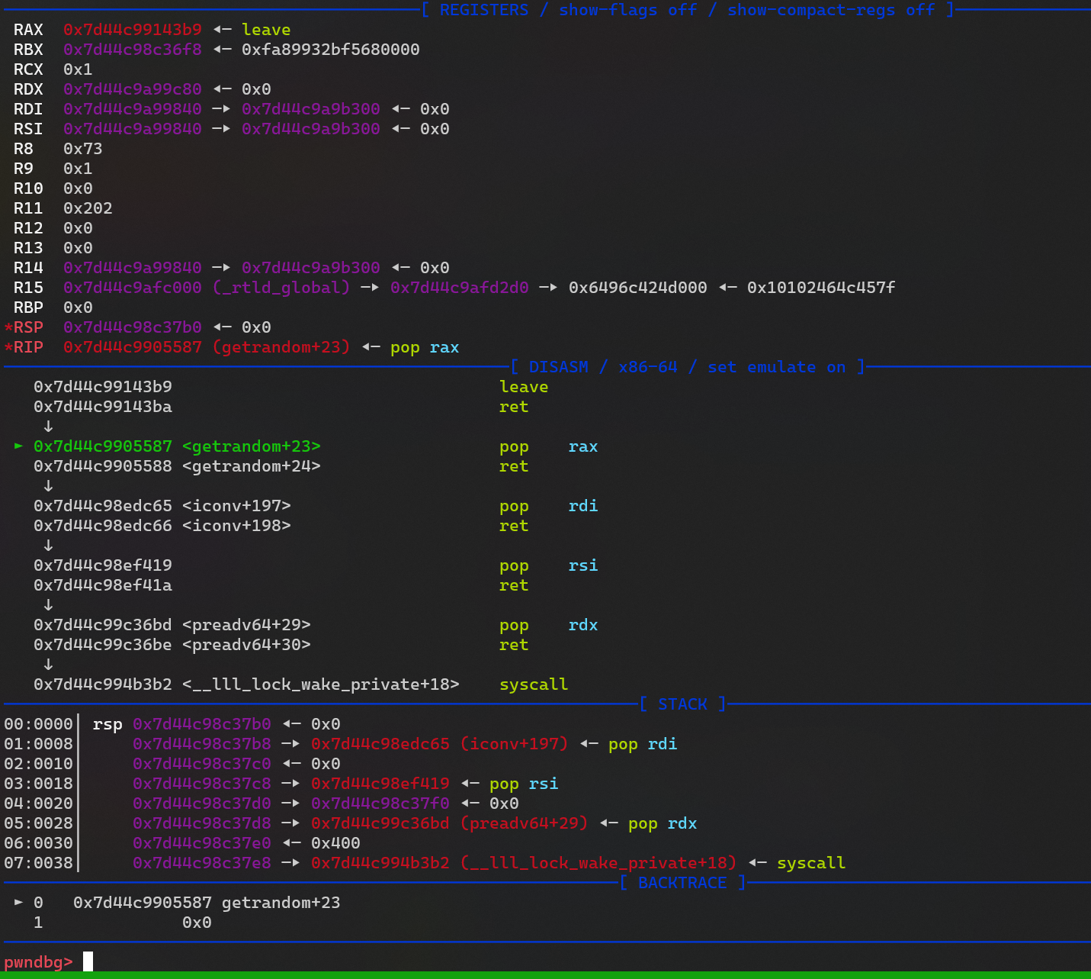Screen dimensions: 1091x979
Task: Select the R8 value 0x73
Action: point(83,149)
